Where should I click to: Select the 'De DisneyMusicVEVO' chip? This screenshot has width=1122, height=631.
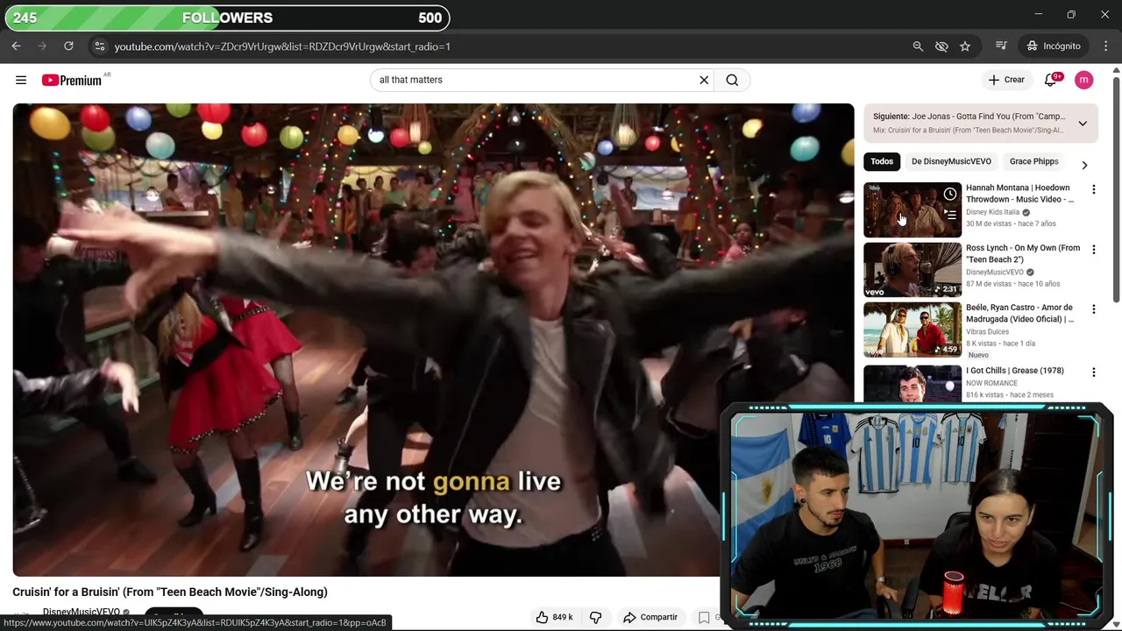(x=951, y=161)
